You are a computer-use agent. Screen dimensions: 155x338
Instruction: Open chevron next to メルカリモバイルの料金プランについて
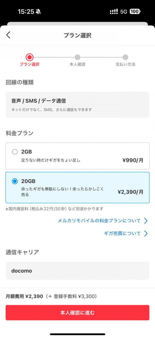pos(146,221)
